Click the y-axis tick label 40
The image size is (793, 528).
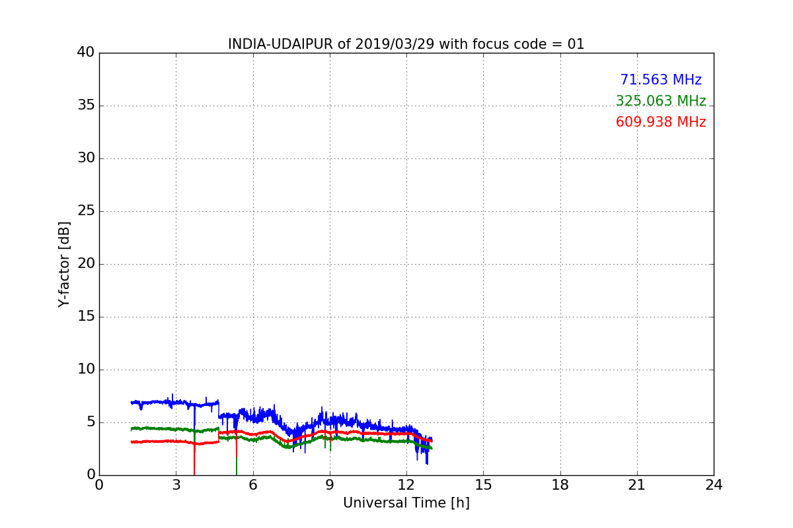86,53
